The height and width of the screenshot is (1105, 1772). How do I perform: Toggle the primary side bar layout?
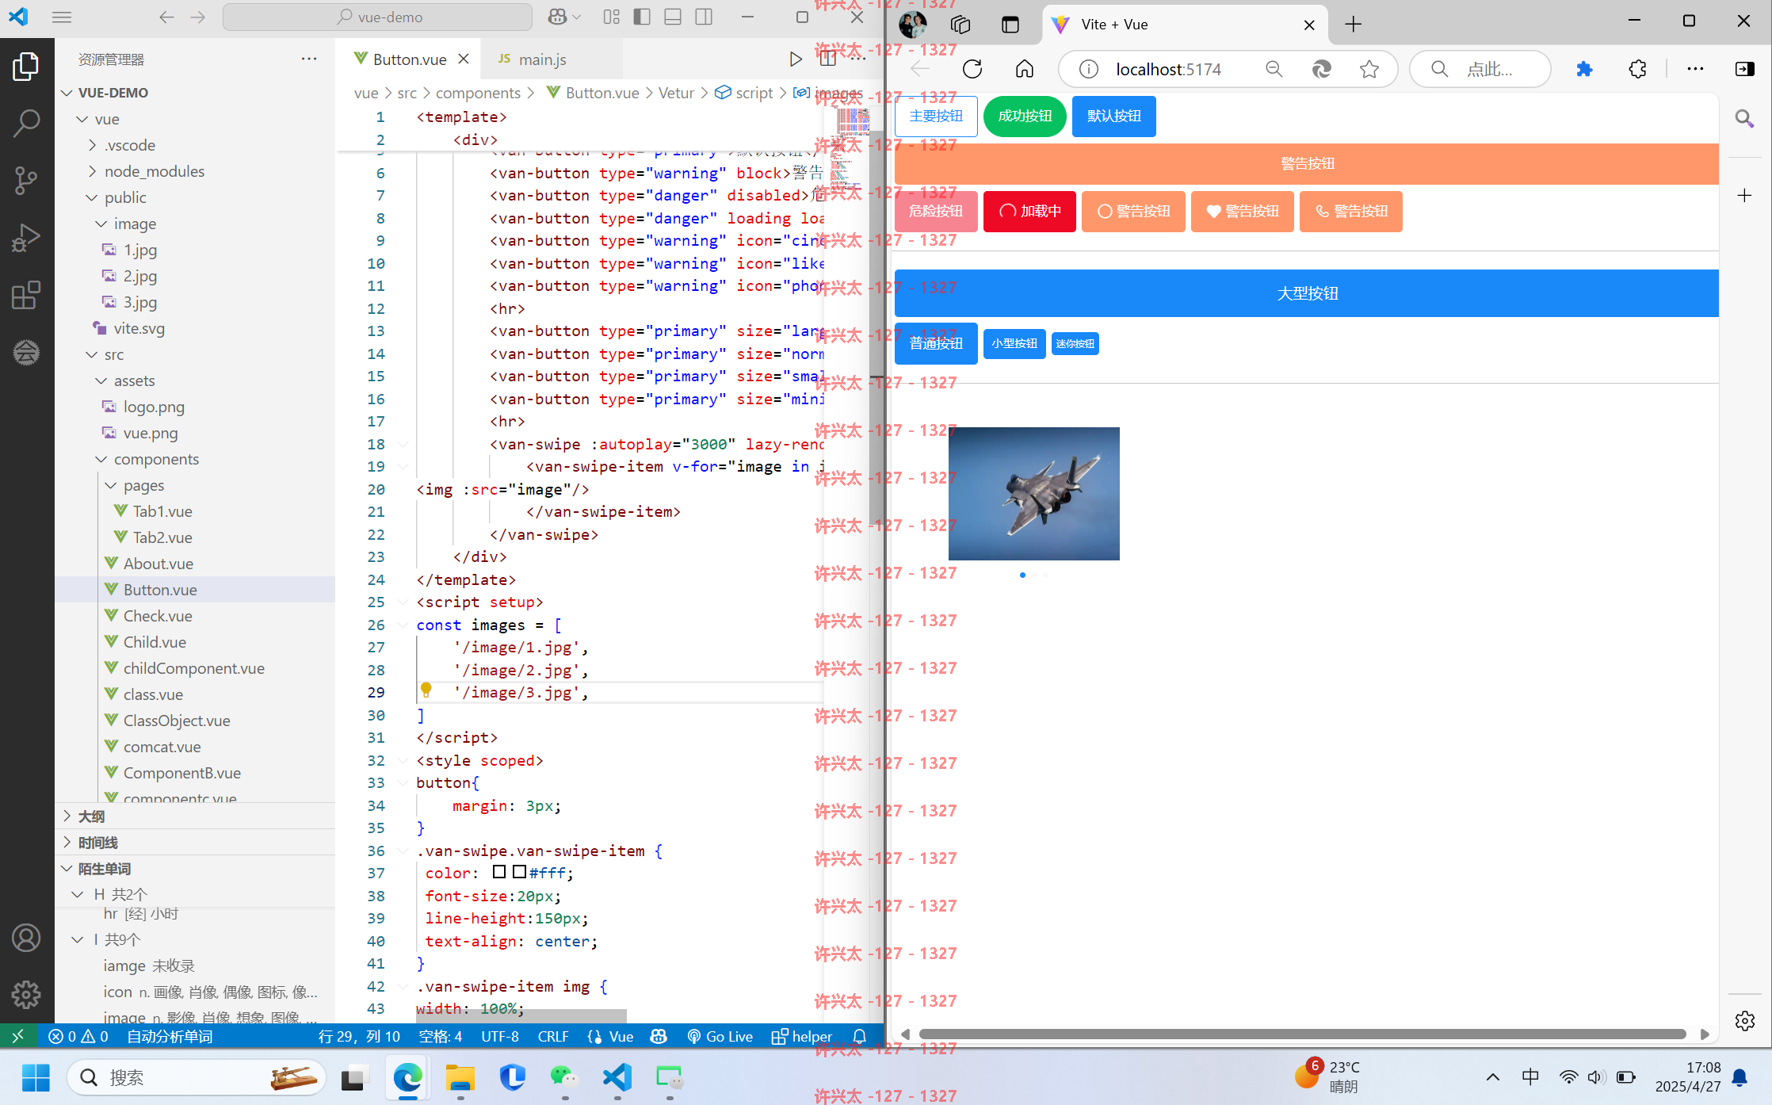pos(642,17)
